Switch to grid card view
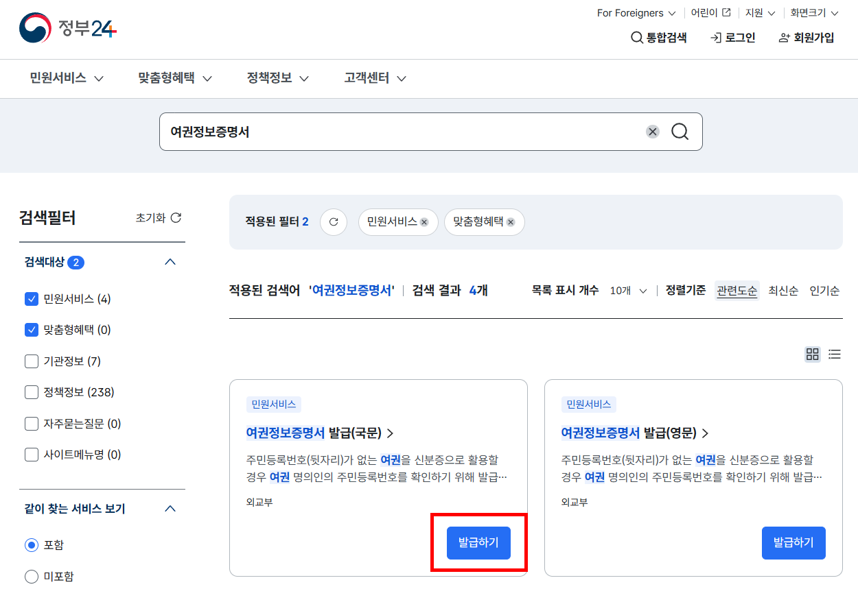This screenshot has height=589, width=858. [x=813, y=354]
